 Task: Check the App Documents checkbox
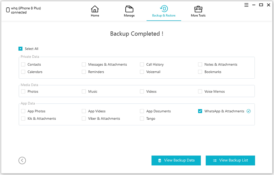tap(142, 111)
